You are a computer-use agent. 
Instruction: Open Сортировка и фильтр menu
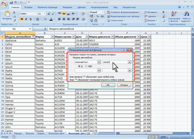click(174, 17)
